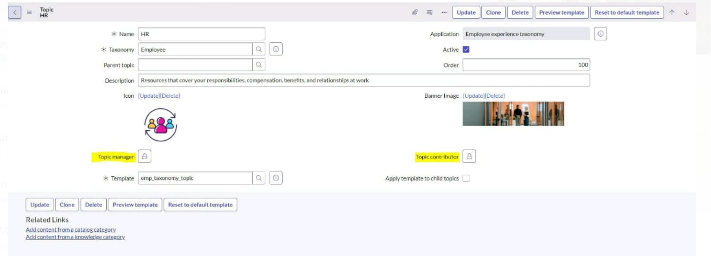Click the highlighted Topic manager label
This screenshot has height=256, width=711.
click(x=115, y=157)
